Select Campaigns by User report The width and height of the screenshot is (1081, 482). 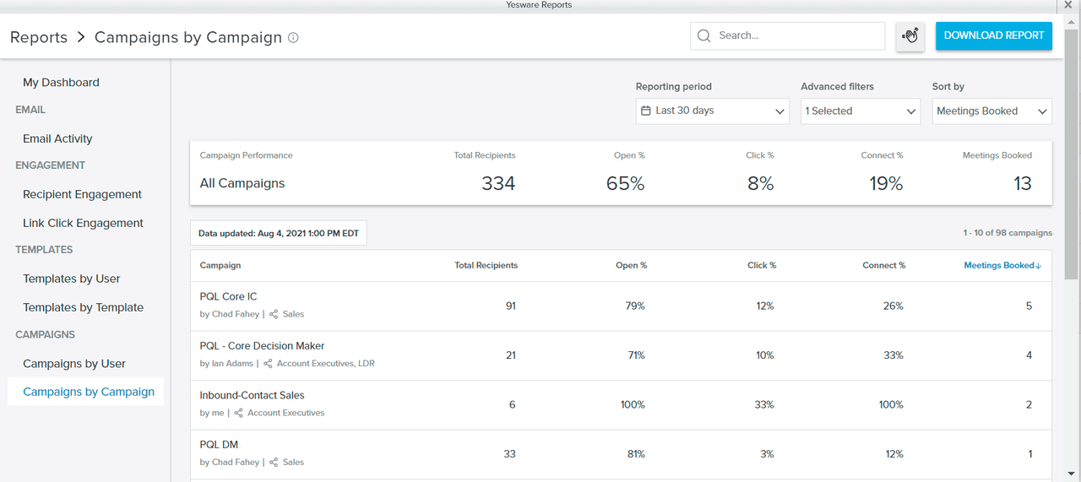[74, 364]
